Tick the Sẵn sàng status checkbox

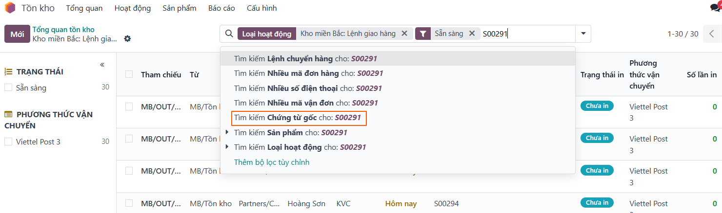coord(8,88)
